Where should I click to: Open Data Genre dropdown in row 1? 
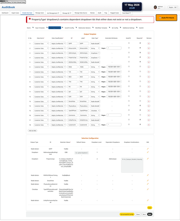pyautogui.click(x=41, y=44)
